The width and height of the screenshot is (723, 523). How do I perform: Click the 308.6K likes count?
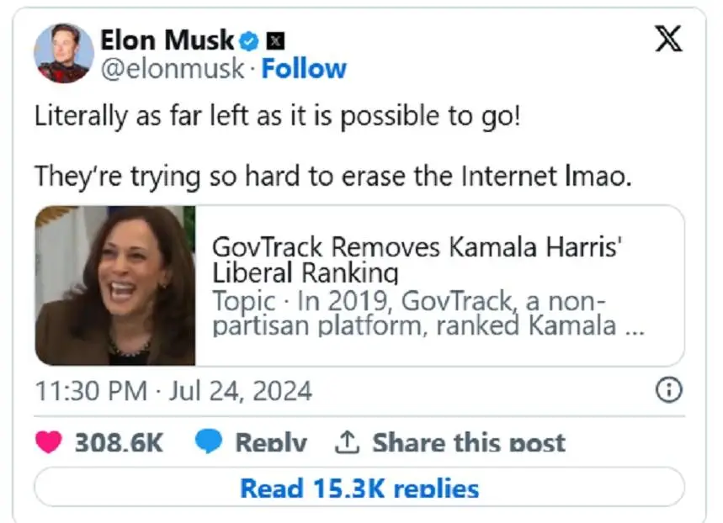click(x=119, y=442)
